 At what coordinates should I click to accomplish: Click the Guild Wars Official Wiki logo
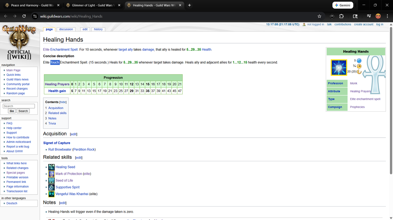[19, 42]
